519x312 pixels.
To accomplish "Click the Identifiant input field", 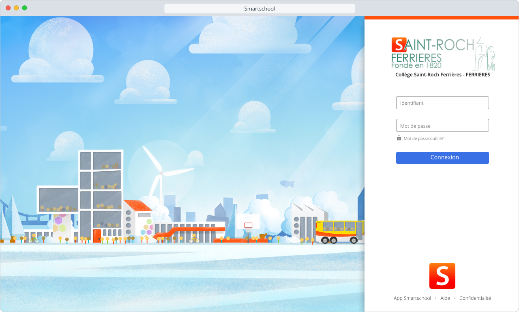I will click(442, 103).
